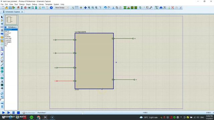This screenshot has height=120, width=214.
Task: Select the Junction Dot Mode tool
Action: (2, 24)
